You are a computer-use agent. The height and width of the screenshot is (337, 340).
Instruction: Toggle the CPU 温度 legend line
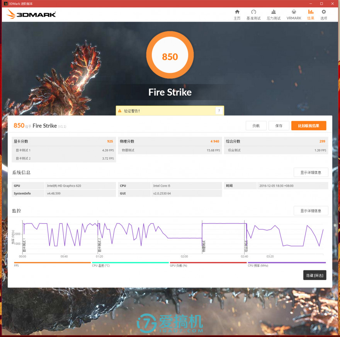(130, 263)
